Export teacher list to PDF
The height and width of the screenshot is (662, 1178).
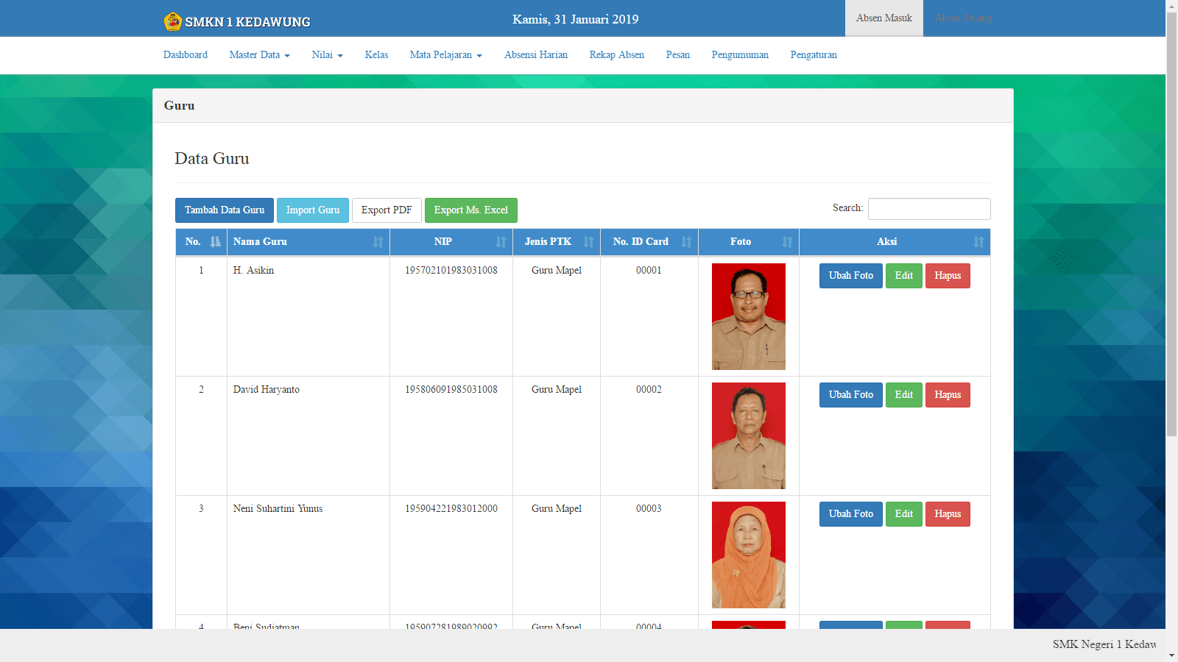click(x=387, y=210)
